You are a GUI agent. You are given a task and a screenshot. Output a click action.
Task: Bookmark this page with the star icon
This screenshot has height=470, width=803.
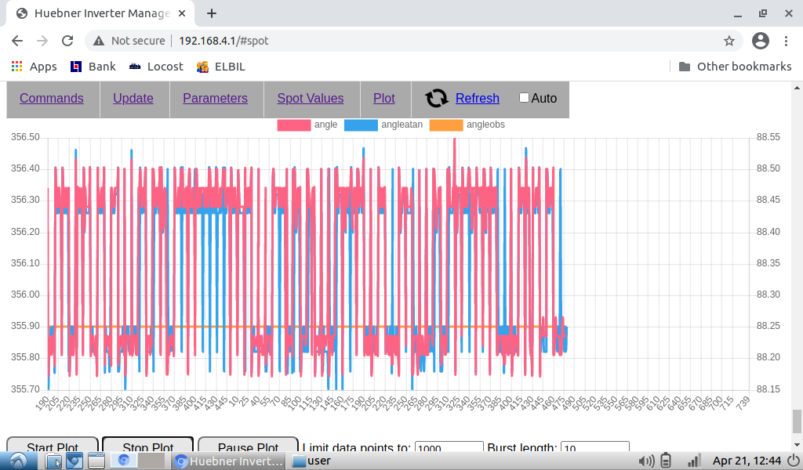tap(729, 41)
